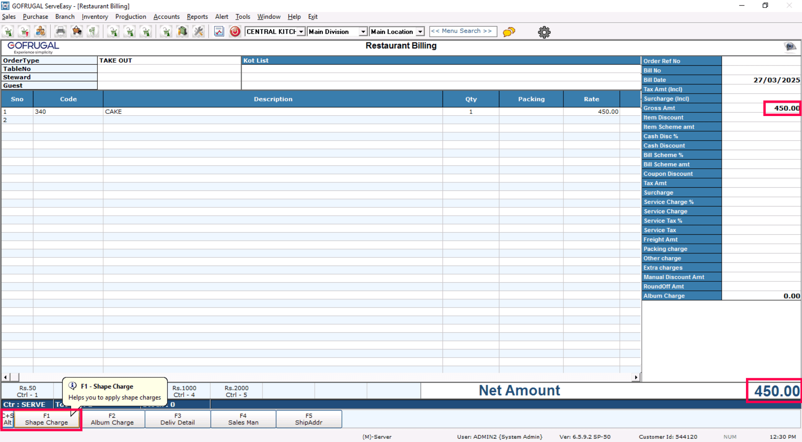Open the Reports menu
This screenshot has height=442, width=802.
[x=197, y=17]
